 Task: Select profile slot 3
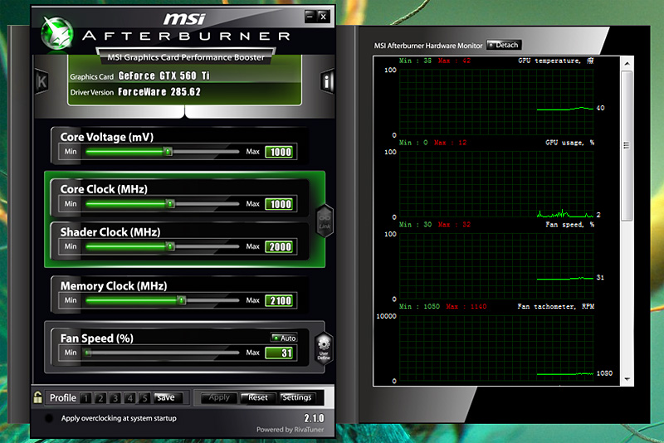[115, 398]
